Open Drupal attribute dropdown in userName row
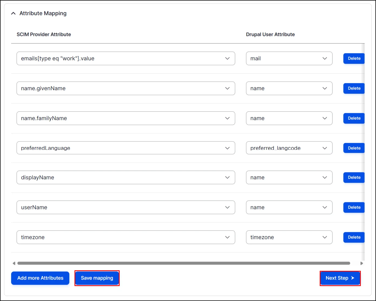Image resolution: width=376 pixels, height=301 pixels. [289, 207]
